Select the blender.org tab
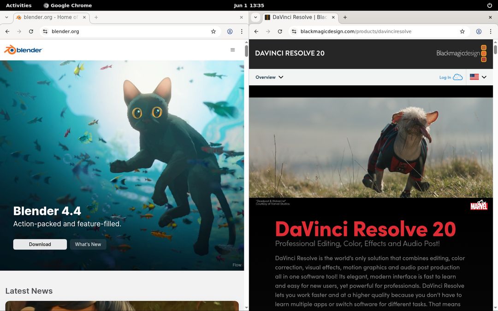498x311 pixels. pos(51,18)
